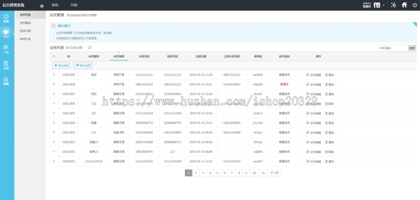The height and width of the screenshot is (200, 420).
Task: Star the member row 10821004
Action: 54,123
